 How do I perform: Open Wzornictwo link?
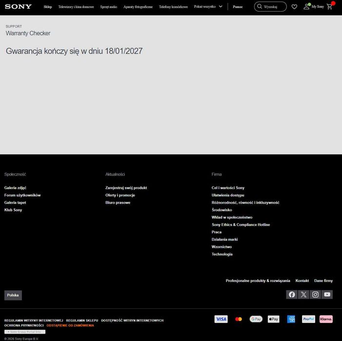point(221,246)
